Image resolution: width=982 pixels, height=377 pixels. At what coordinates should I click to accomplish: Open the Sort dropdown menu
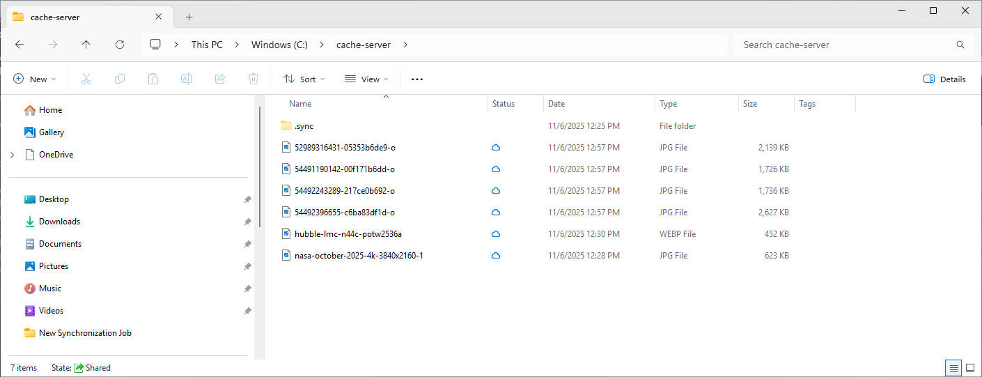click(304, 79)
